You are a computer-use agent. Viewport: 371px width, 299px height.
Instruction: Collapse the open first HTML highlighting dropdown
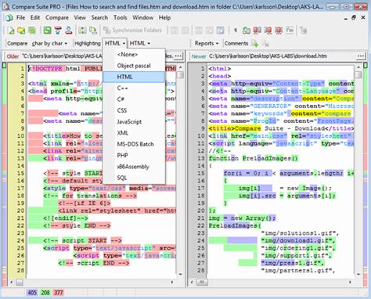(115, 43)
